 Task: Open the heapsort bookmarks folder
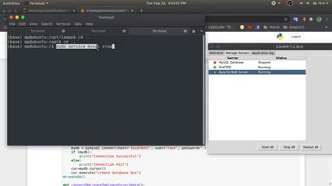(294, 27)
